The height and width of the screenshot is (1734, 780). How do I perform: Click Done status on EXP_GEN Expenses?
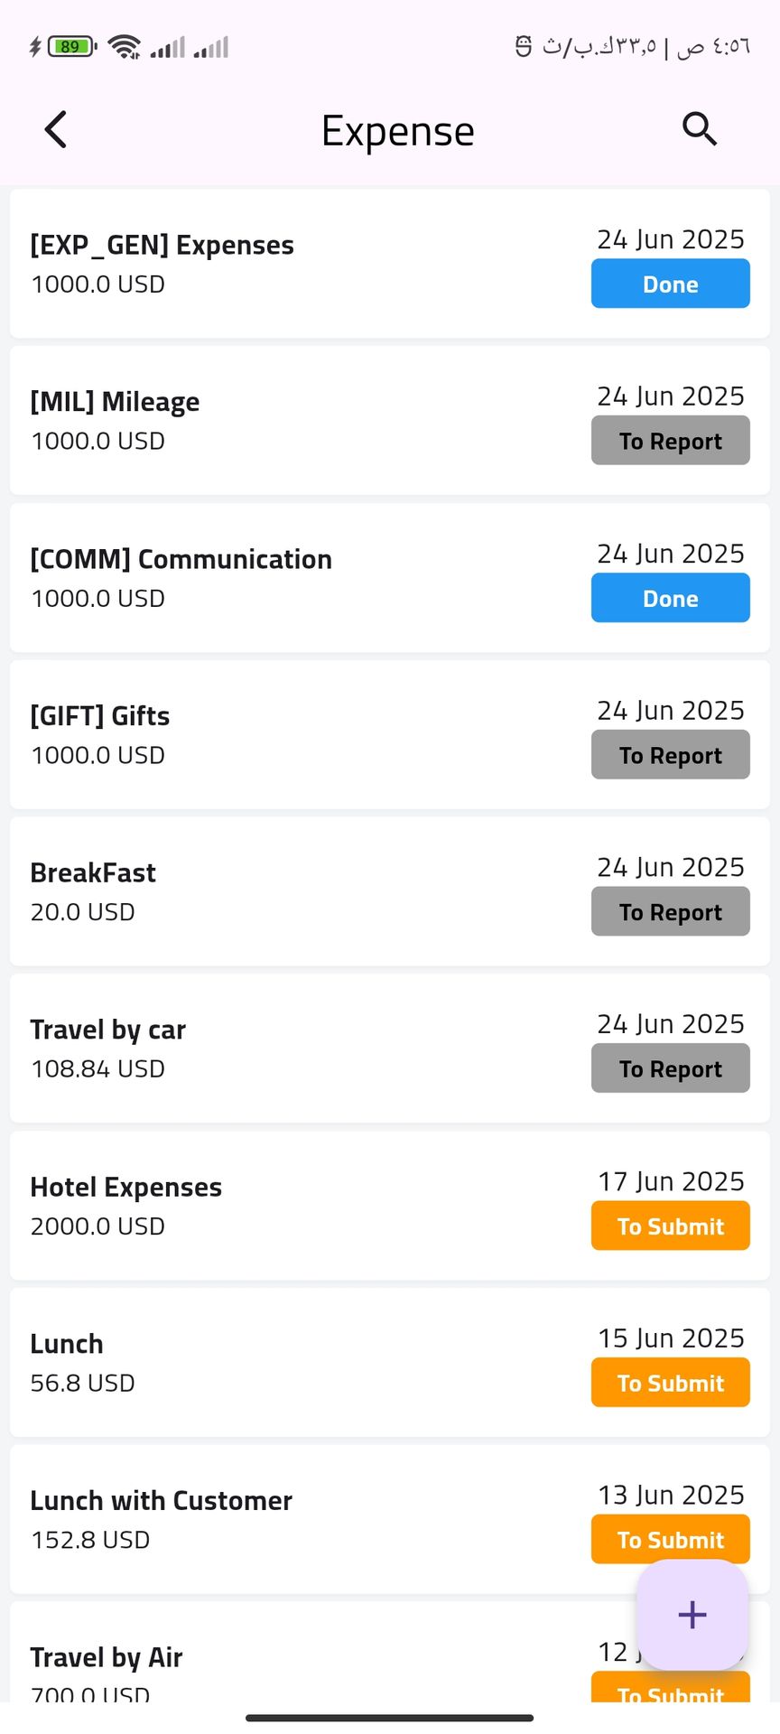[670, 284]
